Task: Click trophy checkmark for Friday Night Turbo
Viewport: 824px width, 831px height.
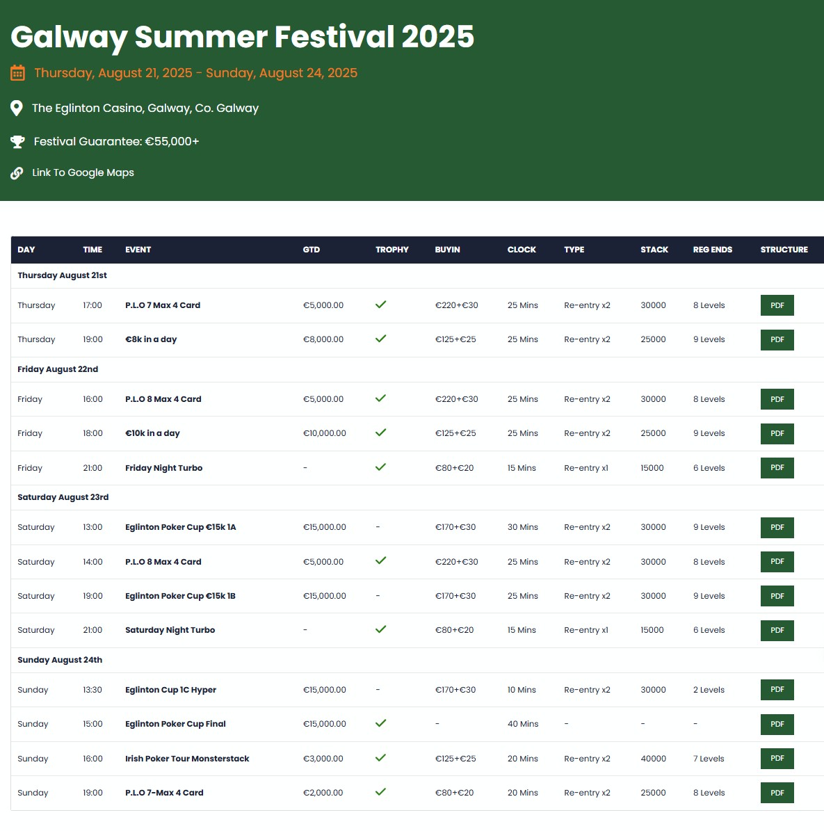Action: [380, 467]
